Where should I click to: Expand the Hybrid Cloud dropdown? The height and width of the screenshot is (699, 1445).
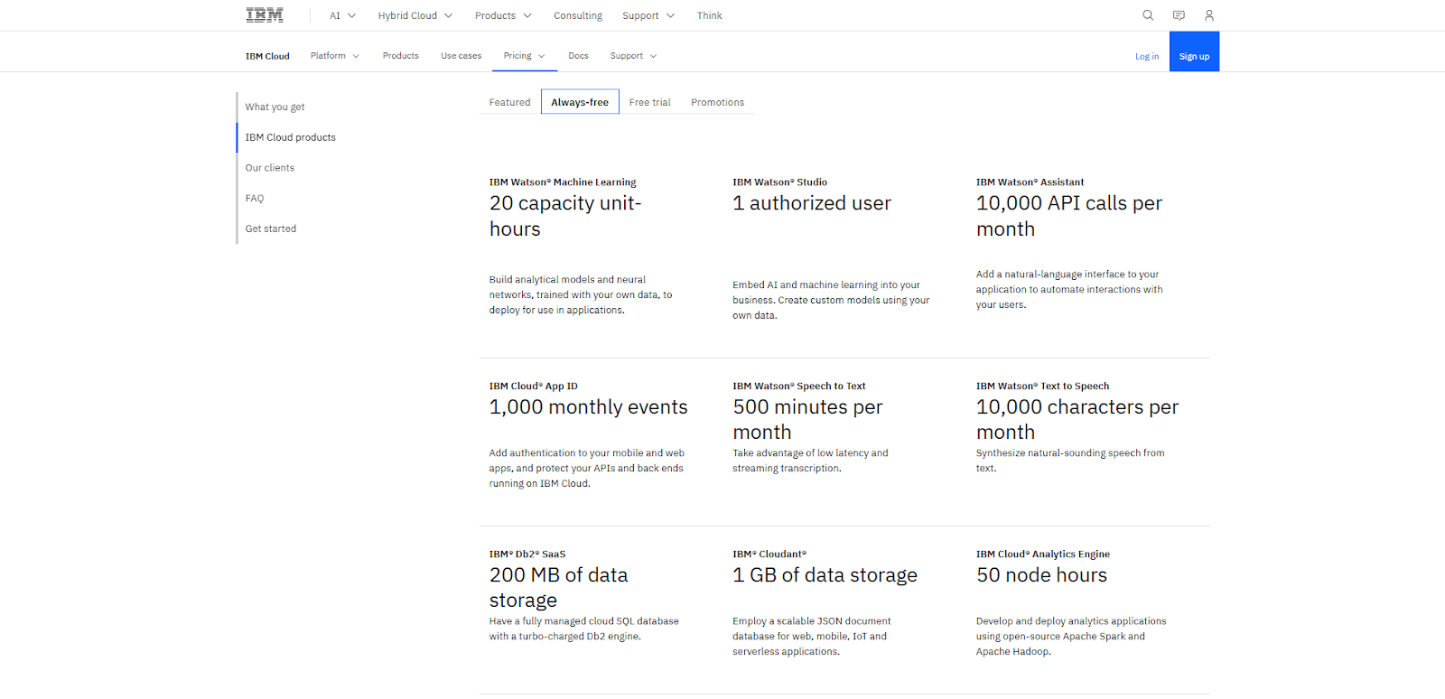tap(415, 15)
